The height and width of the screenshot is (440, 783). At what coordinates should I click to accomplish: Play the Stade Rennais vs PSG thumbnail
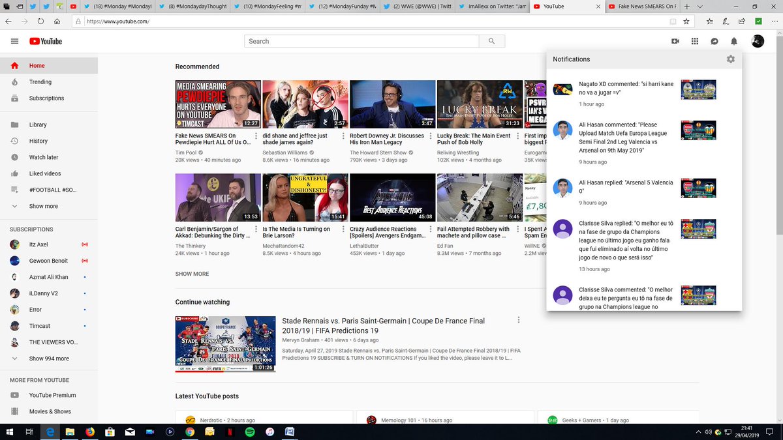(x=225, y=344)
